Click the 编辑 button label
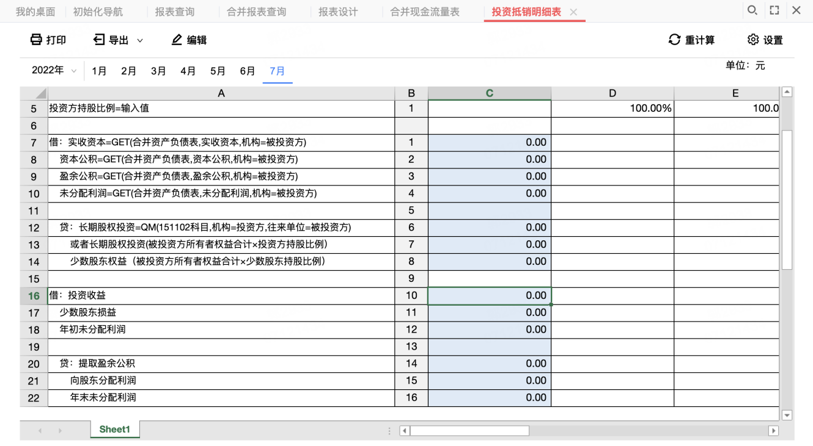Image resolution: width=813 pixels, height=446 pixels. [197, 40]
